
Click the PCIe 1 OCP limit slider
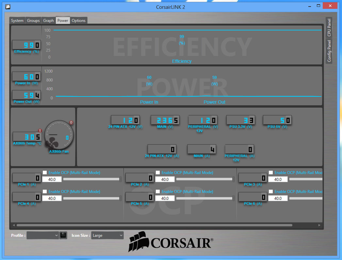click(x=91, y=179)
